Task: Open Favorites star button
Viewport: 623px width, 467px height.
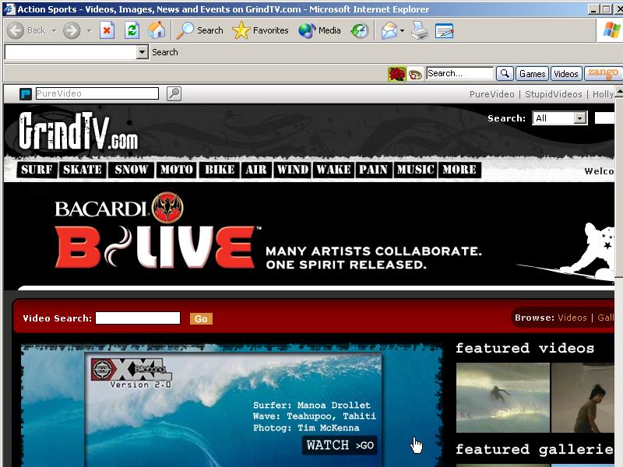Action: (x=260, y=30)
